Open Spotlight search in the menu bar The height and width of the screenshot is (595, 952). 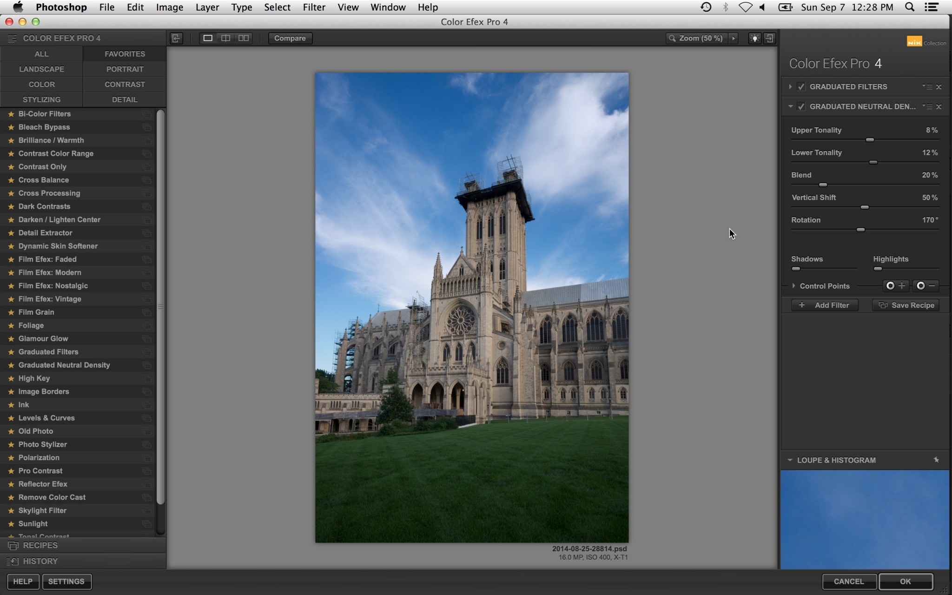(x=910, y=7)
